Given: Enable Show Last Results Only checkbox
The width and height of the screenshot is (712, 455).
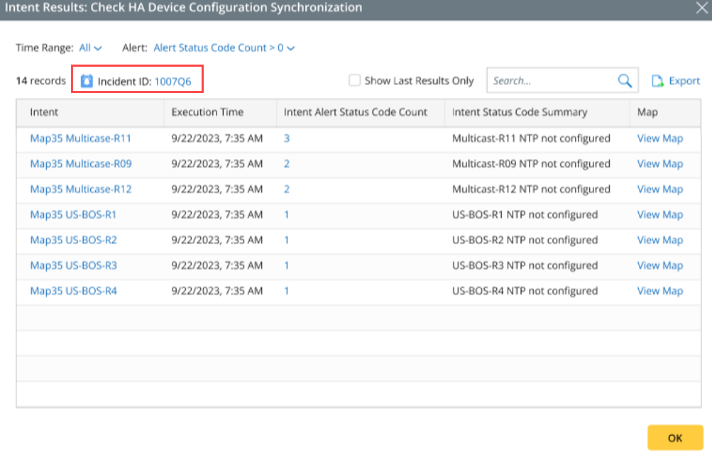Looking at the screenshot, I should [x=355, y=81].
